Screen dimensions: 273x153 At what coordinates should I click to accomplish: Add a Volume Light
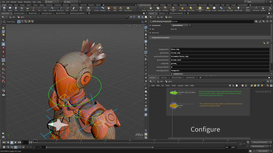[x=182, y=9]
